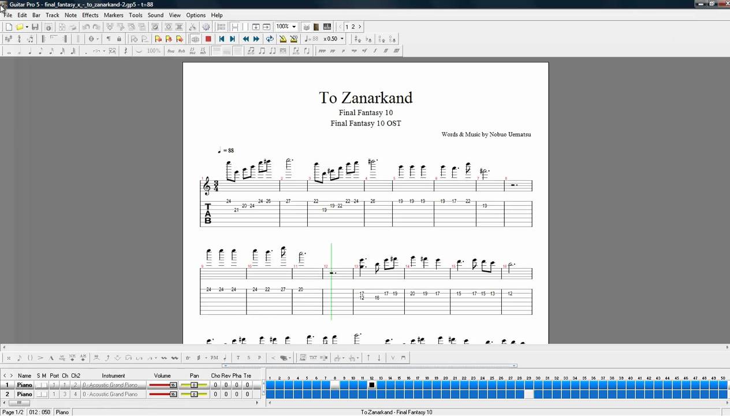Click the Undo arrow icon
This screenshot has width=730, height=416.
[x=86, y=27]
